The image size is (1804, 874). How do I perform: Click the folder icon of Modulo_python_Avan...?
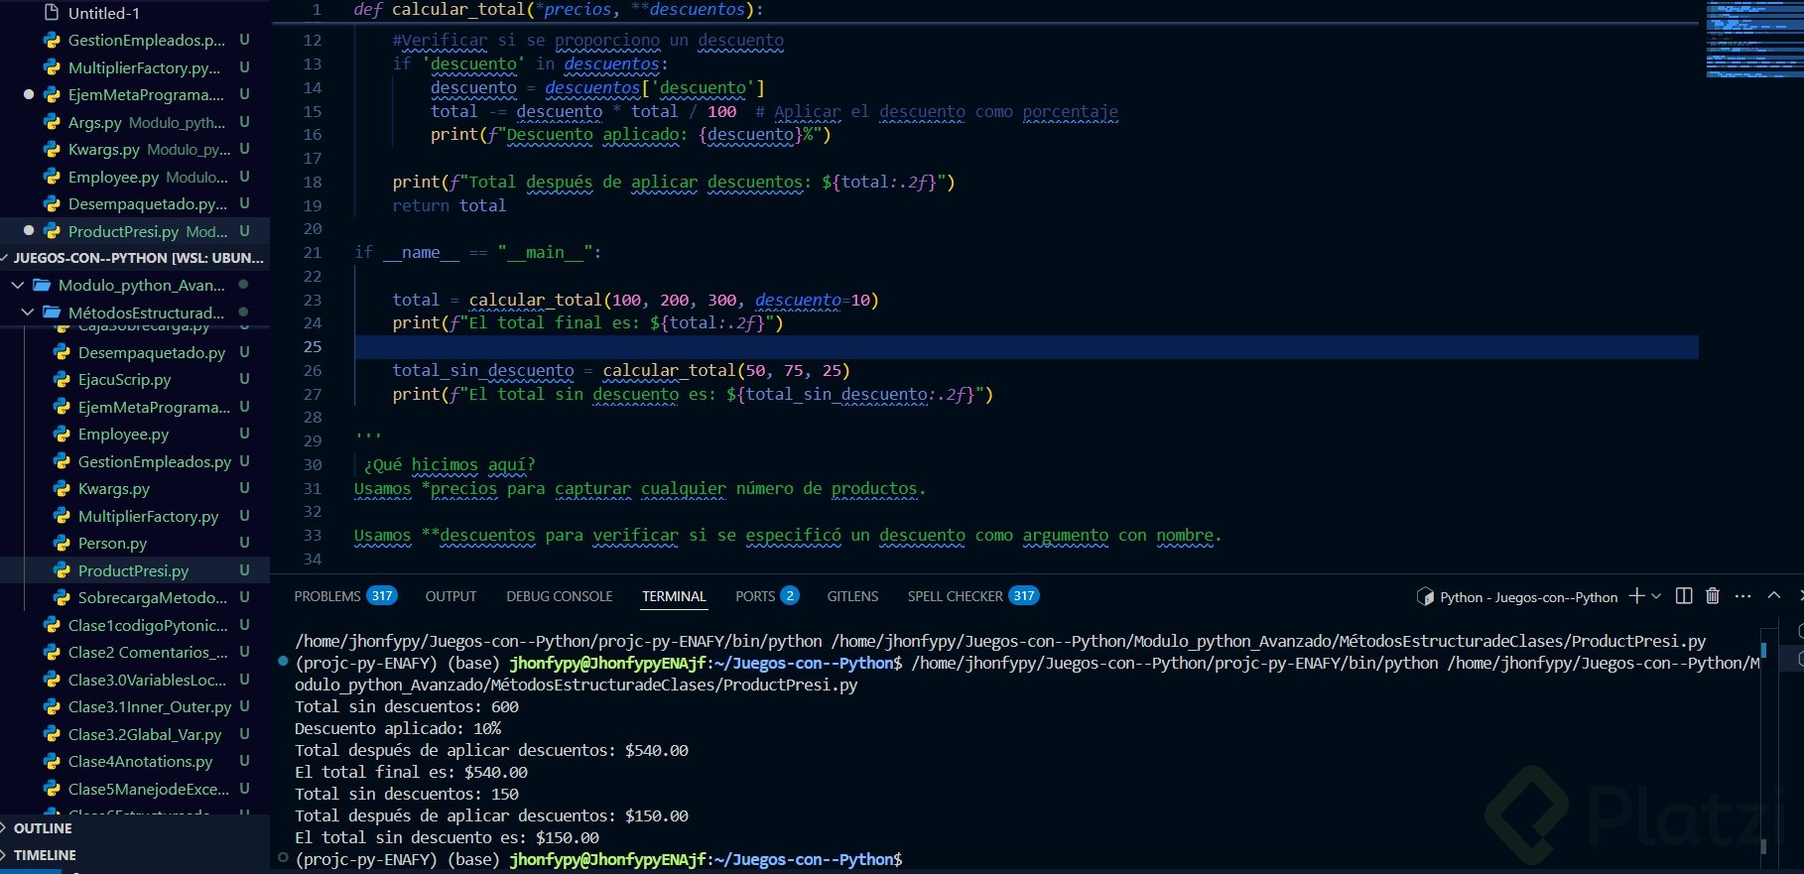(42, 286)
